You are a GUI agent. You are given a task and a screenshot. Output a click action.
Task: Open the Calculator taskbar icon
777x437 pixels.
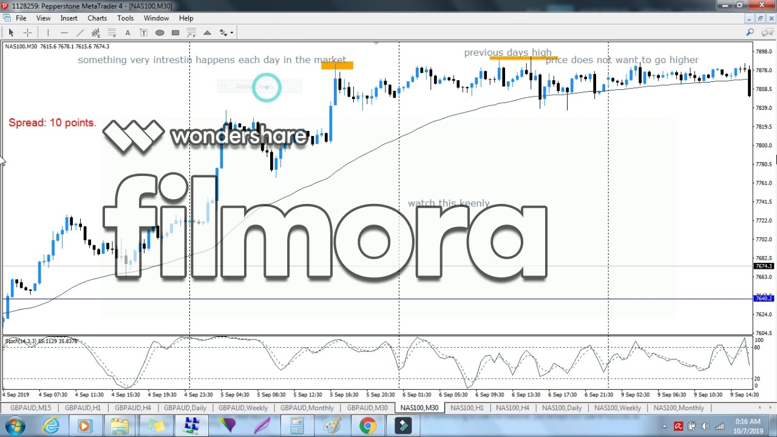tap(297, 426)
